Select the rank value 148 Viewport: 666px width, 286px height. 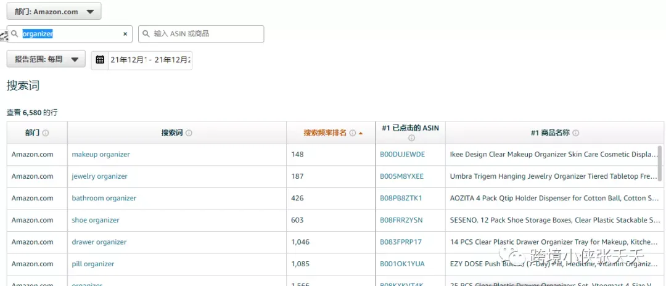(297, 155)
